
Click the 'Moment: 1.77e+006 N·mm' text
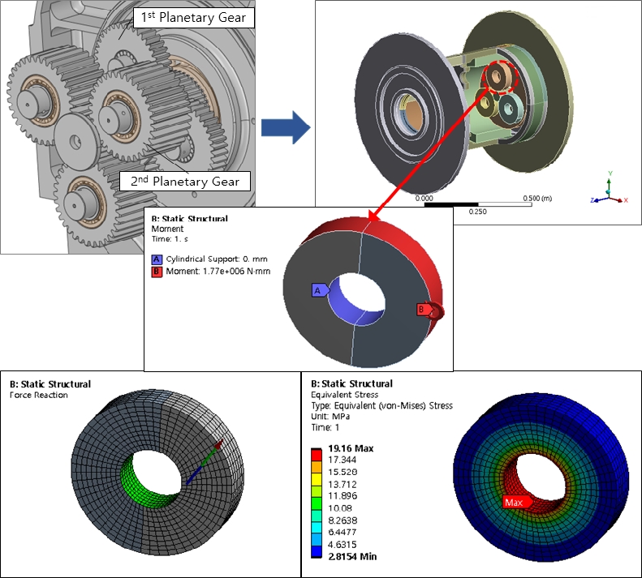(x=218, y=272)
